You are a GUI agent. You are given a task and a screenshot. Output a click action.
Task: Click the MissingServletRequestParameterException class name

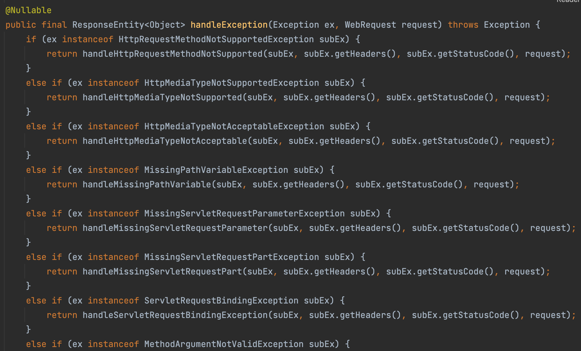(x=244, y=213)
